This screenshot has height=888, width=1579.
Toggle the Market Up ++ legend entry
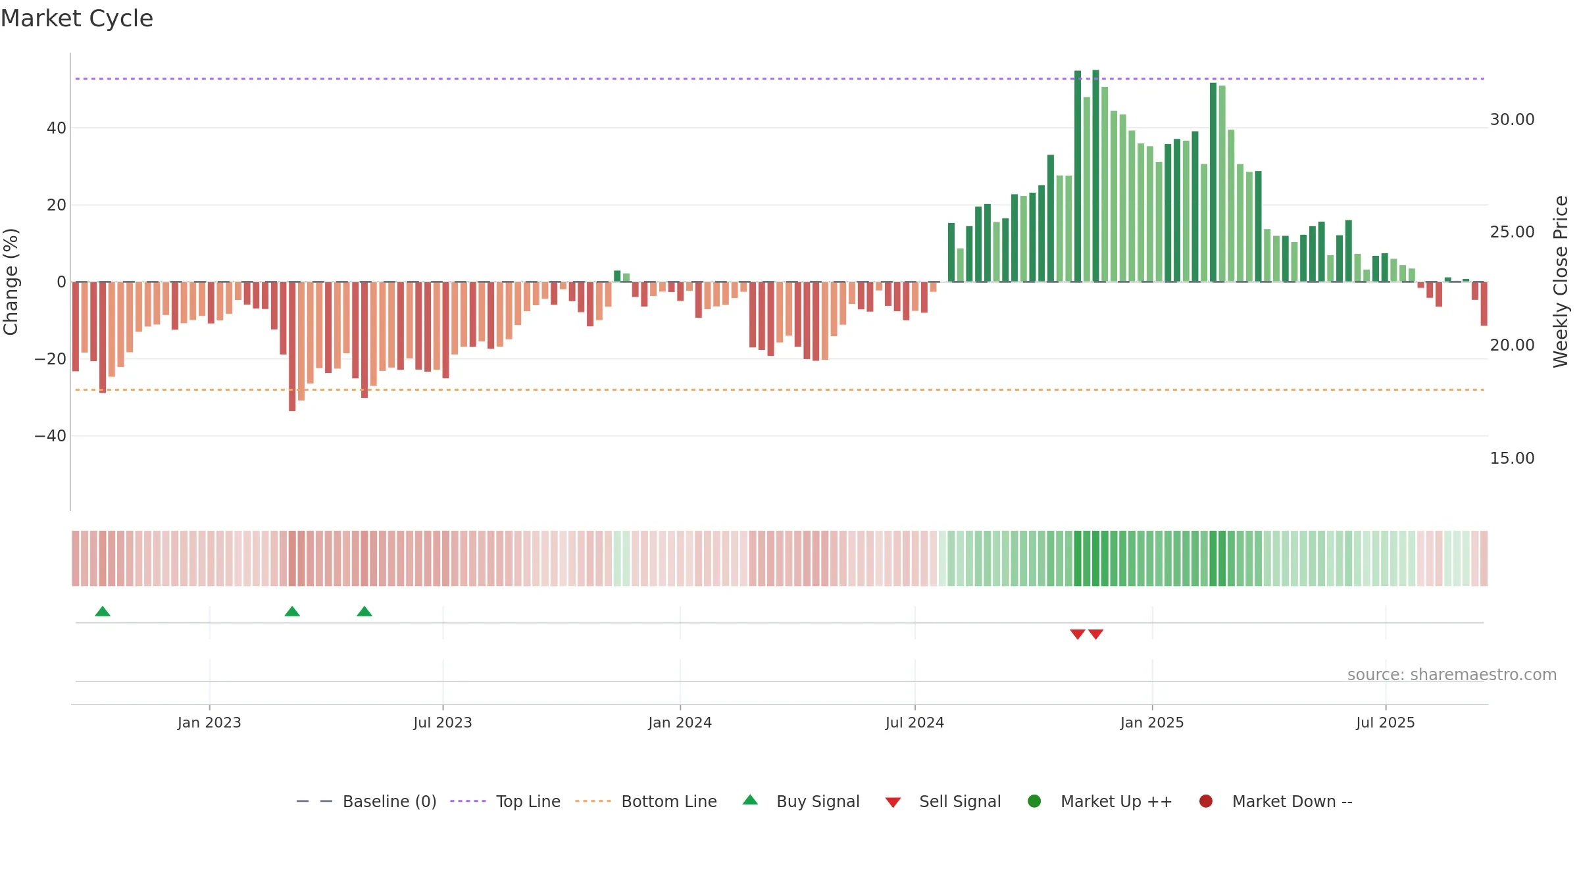(1100, 801)
